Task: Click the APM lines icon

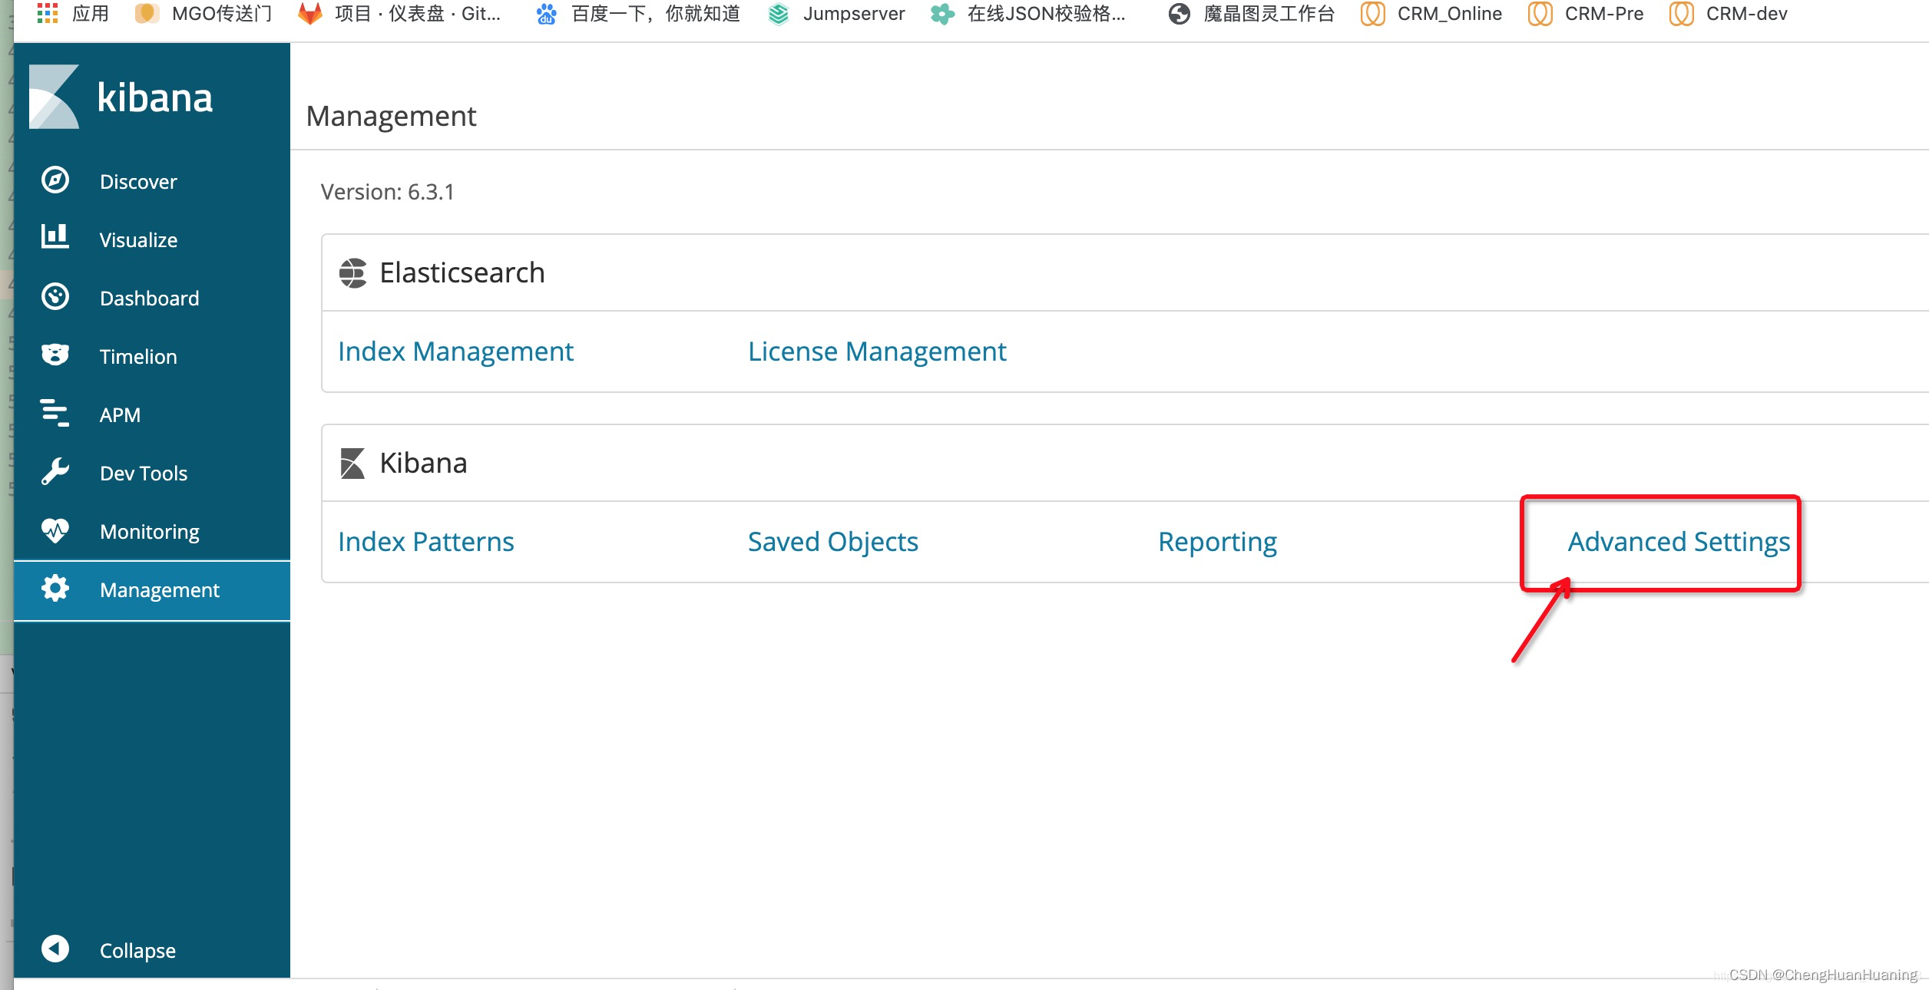Action: [x=55, y=413]
